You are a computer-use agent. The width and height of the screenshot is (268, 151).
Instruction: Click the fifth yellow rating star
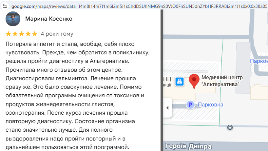point(34,34)
